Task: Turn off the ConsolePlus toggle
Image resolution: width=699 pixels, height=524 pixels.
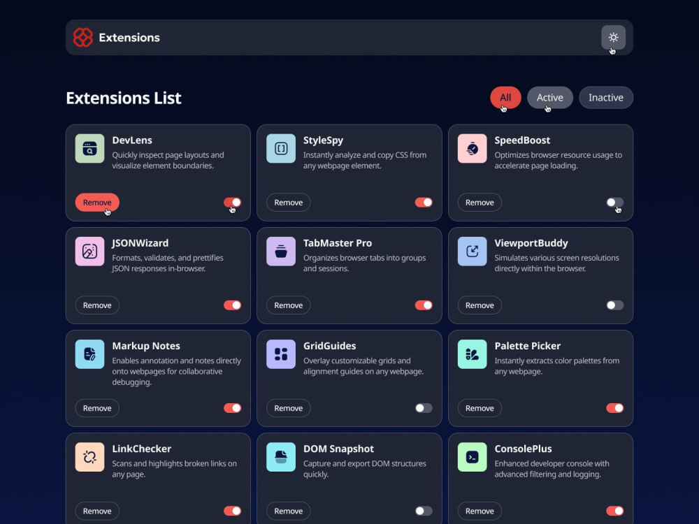Action: (614, 511)
